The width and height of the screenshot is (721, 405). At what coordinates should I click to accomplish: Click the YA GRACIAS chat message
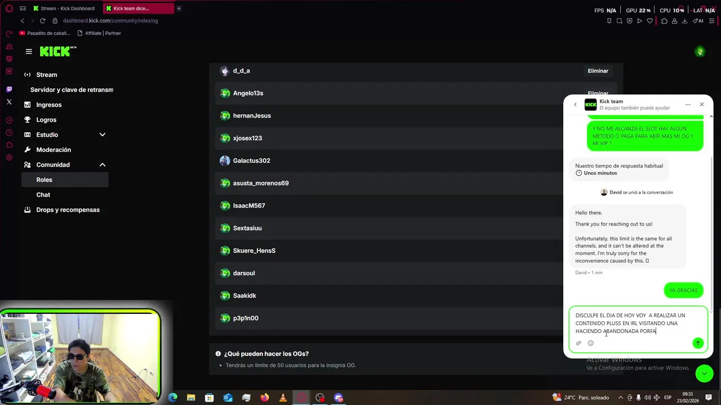tap(683, 290)
